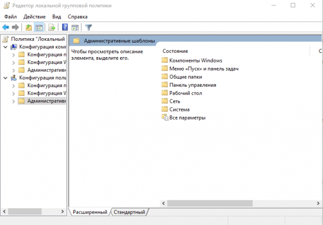Screen dimensions: 323x225
Task: Maximize the Group Policy Editor window
Action: (293, 5)
